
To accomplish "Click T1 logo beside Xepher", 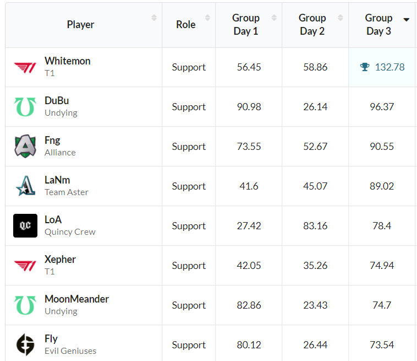I will (25, 266).
